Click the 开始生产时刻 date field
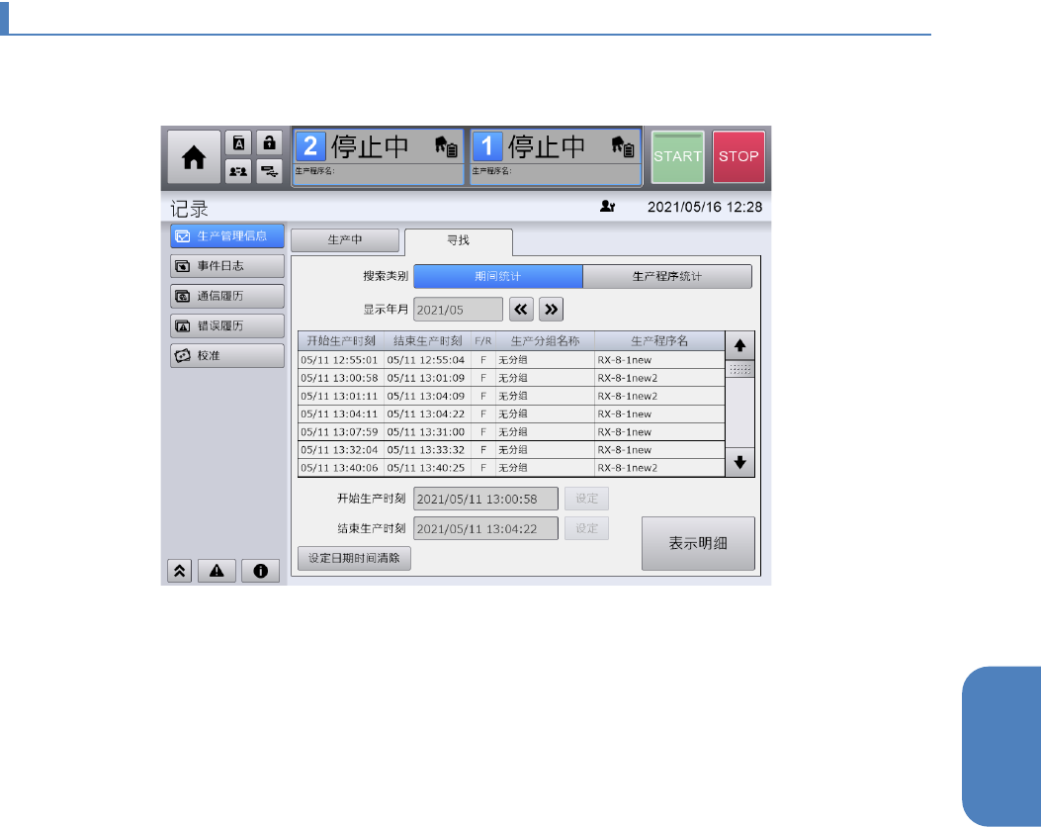This screenshot has width=1041, height=827. [x=485, y=499]
